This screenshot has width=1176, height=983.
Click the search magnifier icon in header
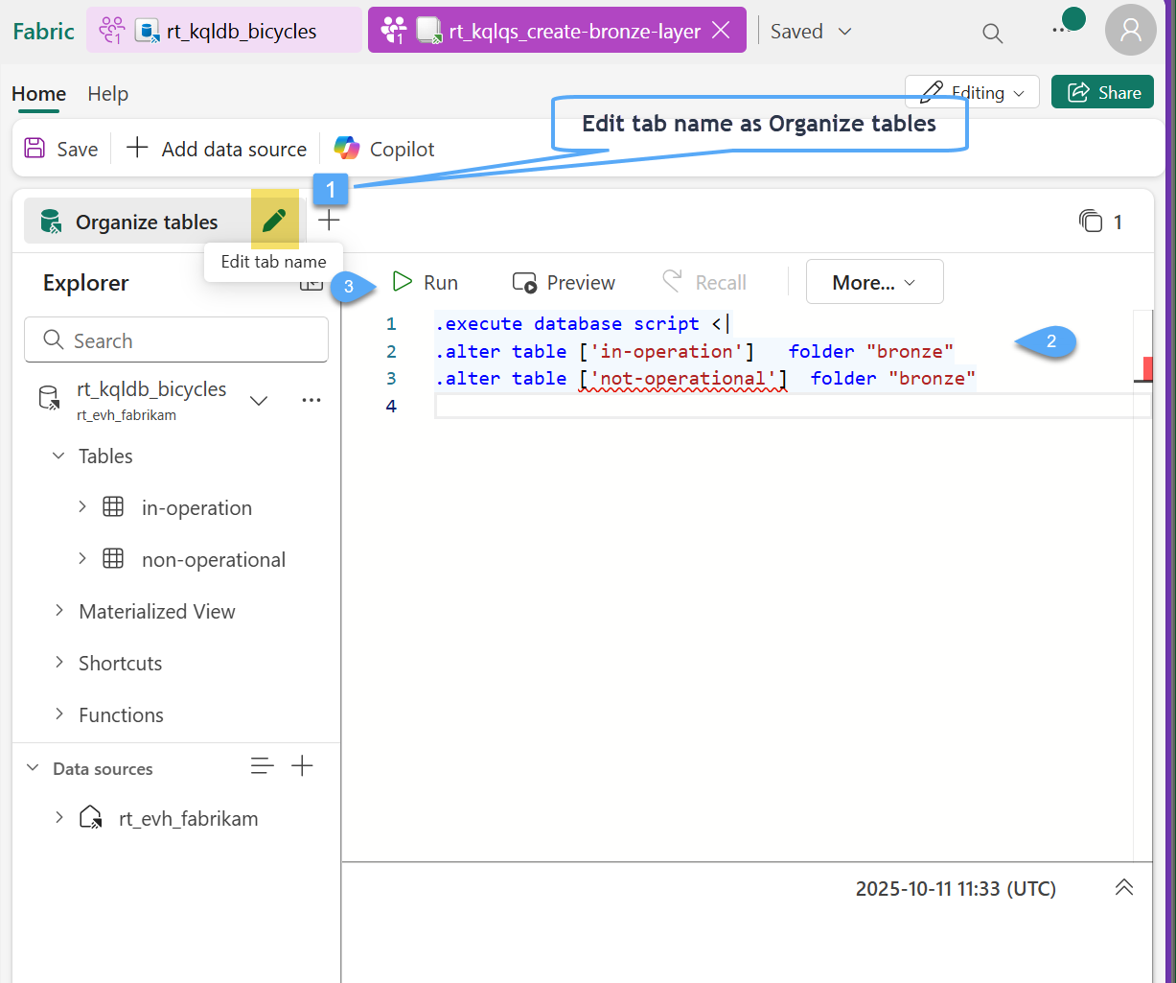[x=993, y=33]
